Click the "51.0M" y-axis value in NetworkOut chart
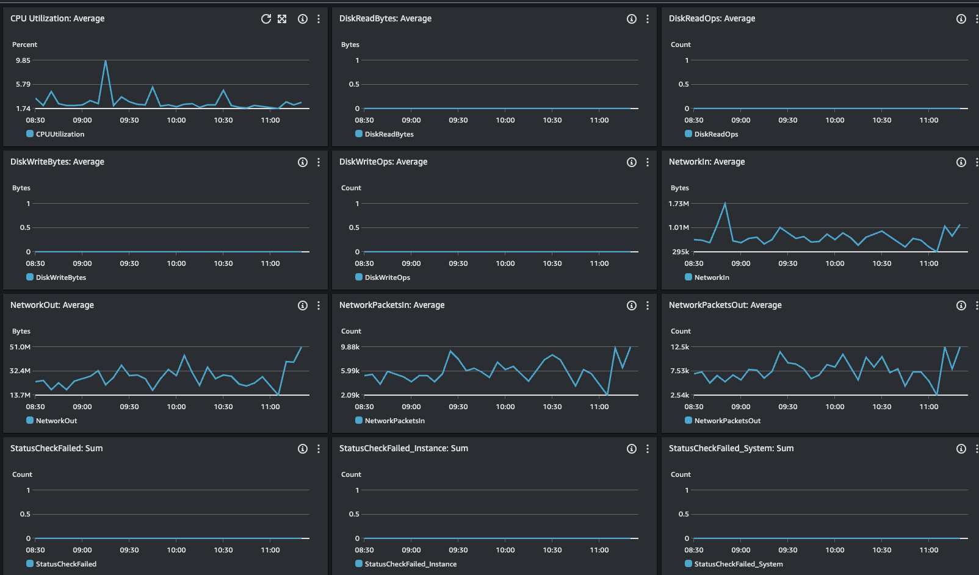This screenshot has height=575, width=979. (20, 347)
